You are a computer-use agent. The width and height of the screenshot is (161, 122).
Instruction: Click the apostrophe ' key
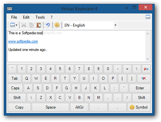(124, 88)
